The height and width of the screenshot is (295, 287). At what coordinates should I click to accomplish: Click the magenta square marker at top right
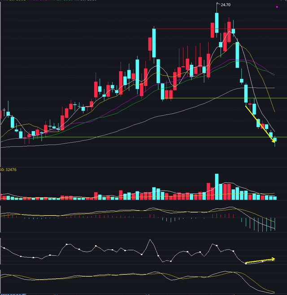pyautogui.click(x=277, y=7)
